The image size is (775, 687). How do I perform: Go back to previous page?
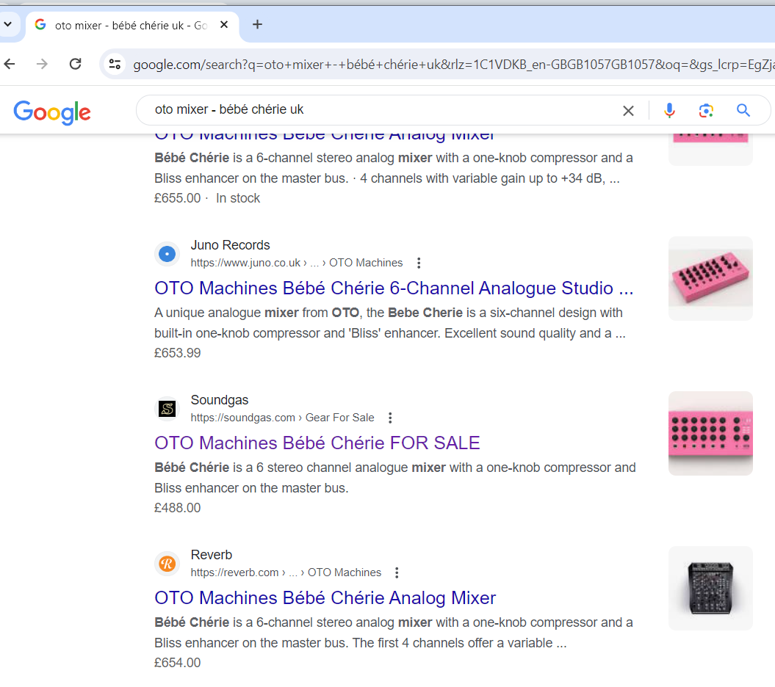point(10,65)
